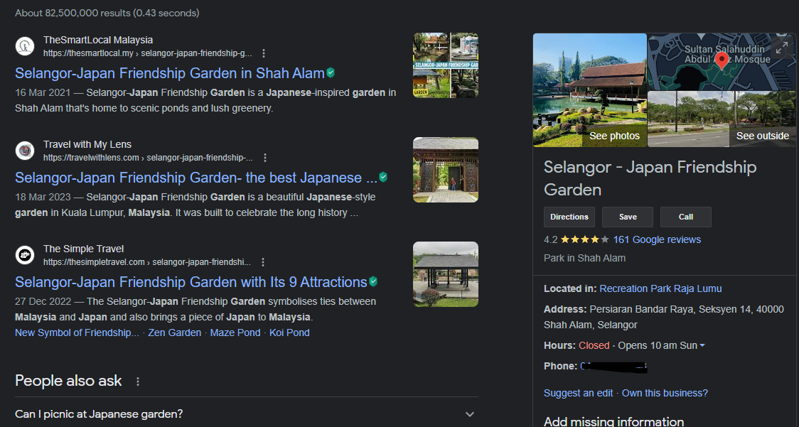Image resolution: width=799 pixels, height=427 pixels.
Task: Click The Simple Travel pavilion thumbnail
Action: click(446, 274)
